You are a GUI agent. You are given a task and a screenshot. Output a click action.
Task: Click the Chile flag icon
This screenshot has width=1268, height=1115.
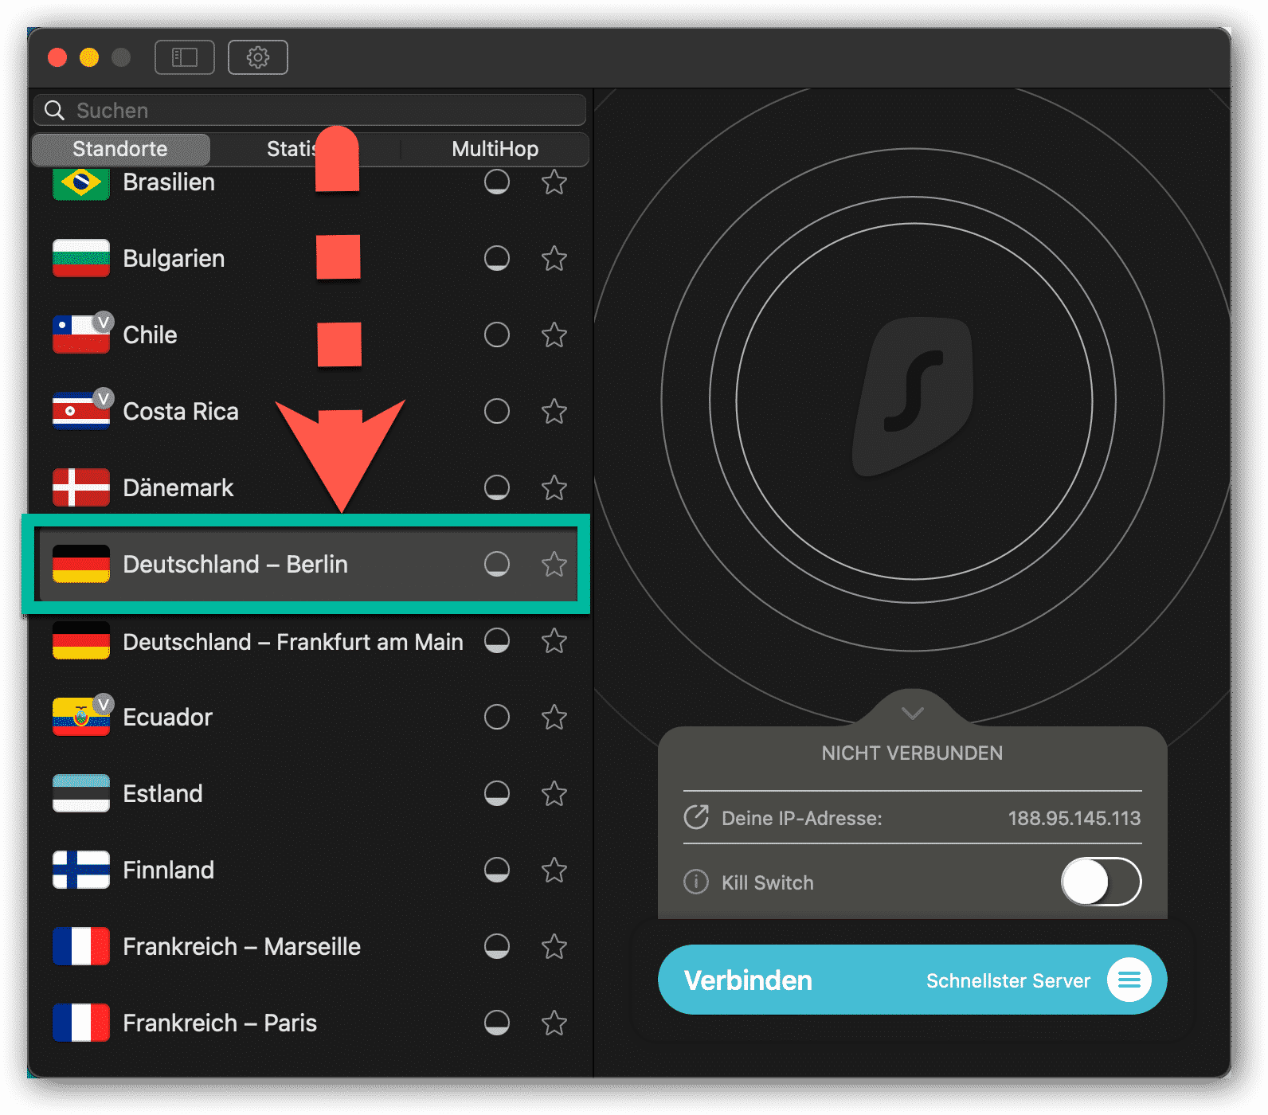[x=81, y=334]
